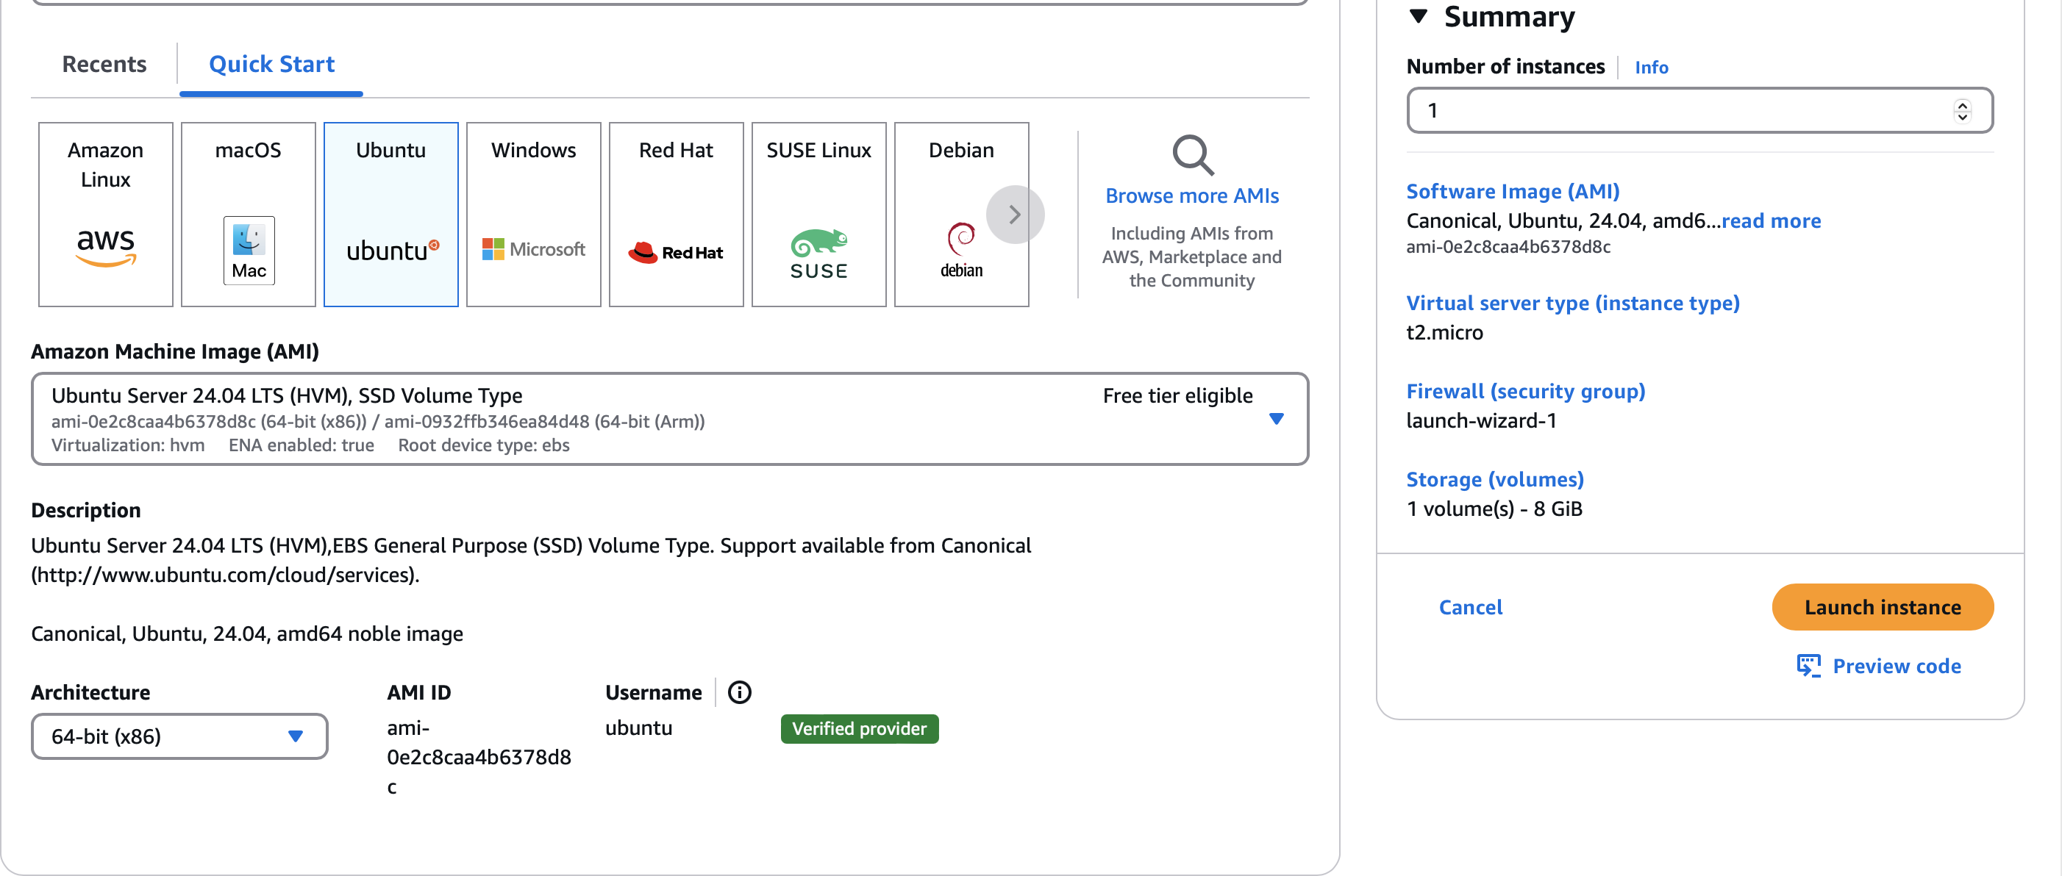Click the Launch instance button
The image size is (2062, 876).
1882,607
